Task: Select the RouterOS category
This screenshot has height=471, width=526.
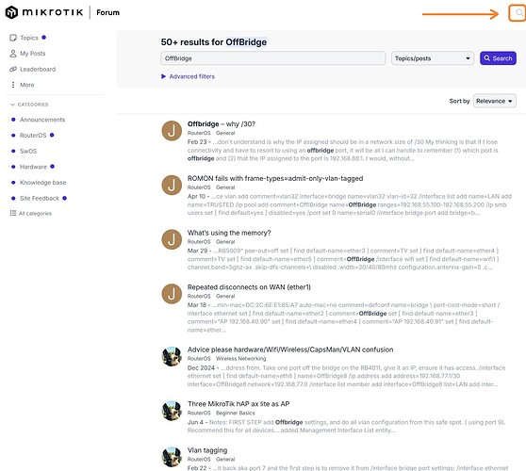Action: pos(33,135)
